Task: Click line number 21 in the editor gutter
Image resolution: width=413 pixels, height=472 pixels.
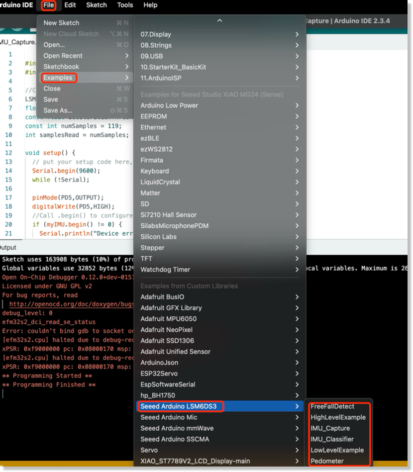Action: pos(8,233)
